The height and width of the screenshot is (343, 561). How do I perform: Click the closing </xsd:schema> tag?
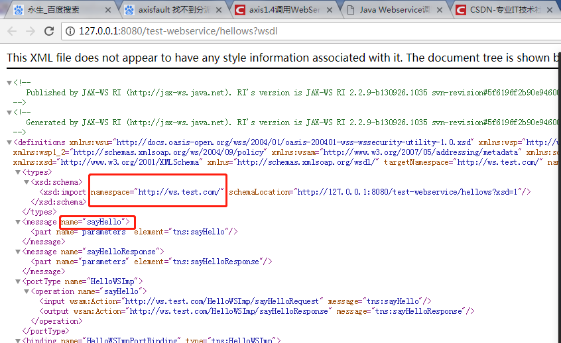(58, 202)
